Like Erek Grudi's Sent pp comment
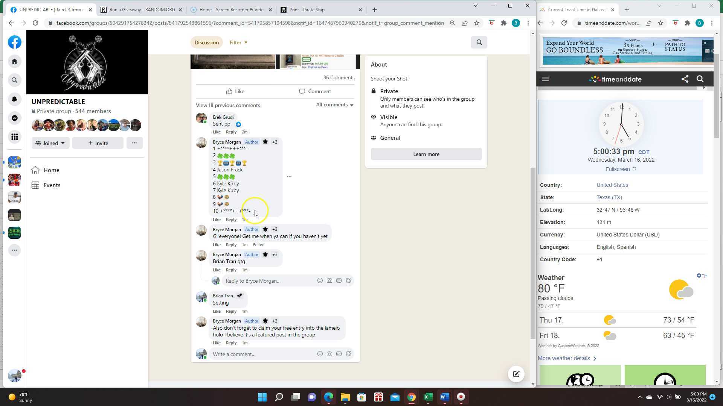This screenshot has height=406, width=723. click(x=216, y=132)
